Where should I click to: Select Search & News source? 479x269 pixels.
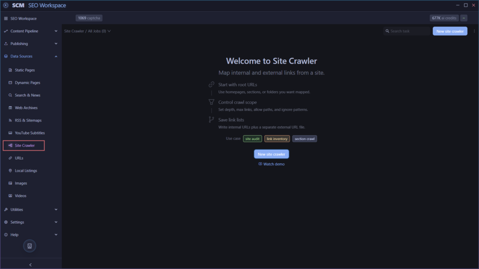(x=27, y=95)
